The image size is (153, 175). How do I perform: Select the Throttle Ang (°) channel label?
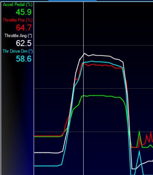pos(18,36)
